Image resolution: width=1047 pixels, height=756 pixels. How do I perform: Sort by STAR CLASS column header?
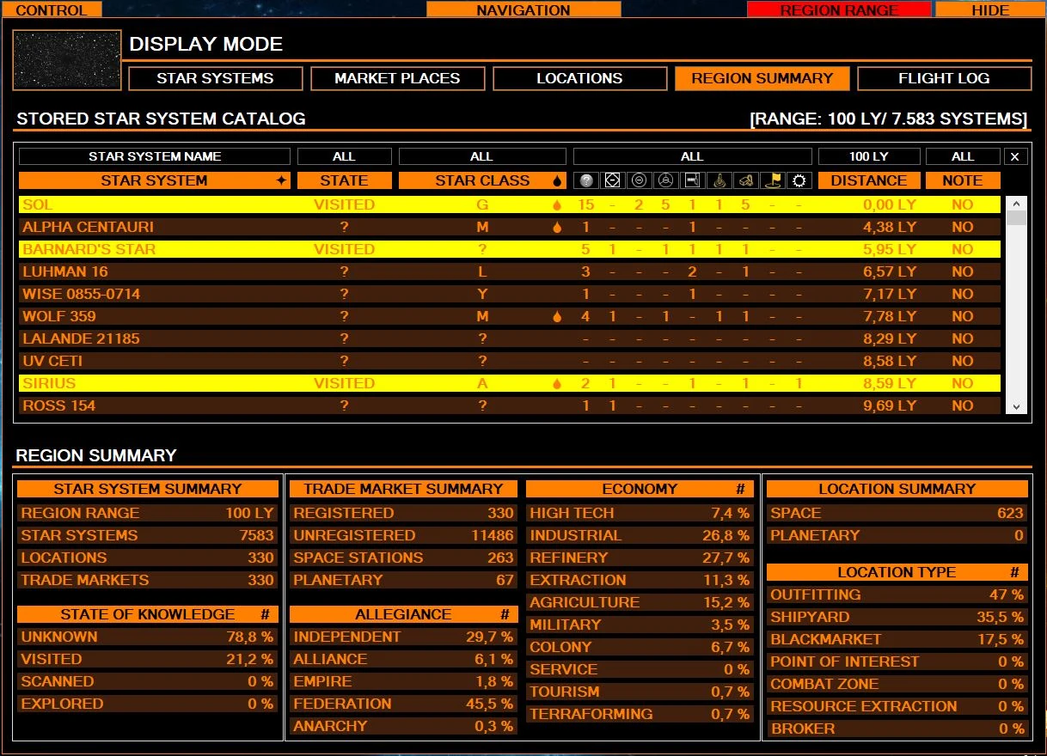[482, 180]
